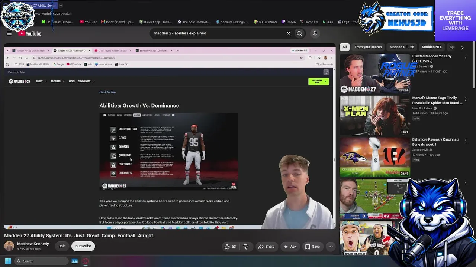Click the Windows taskbar Search box
Image resolution: width=476 pixels, height=267 pixels.
[x=42, y=261]
